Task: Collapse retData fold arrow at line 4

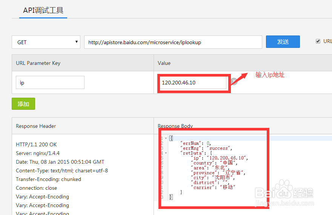Action: coord(166,153)
